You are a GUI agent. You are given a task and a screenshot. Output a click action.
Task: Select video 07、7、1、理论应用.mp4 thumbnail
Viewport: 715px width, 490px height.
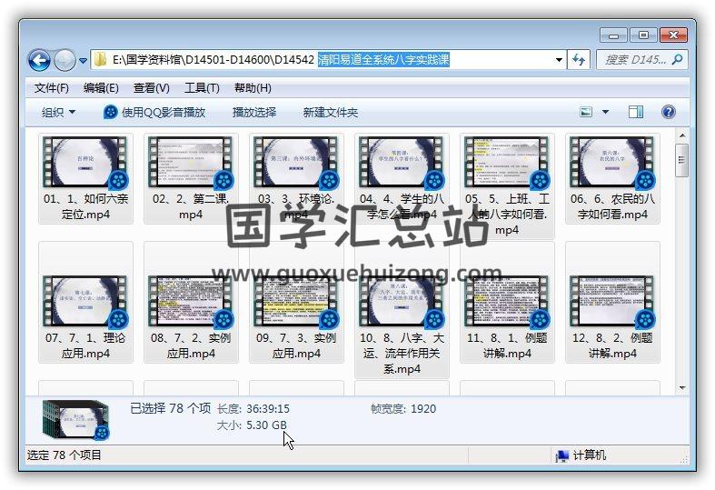[x=85, y=301]
